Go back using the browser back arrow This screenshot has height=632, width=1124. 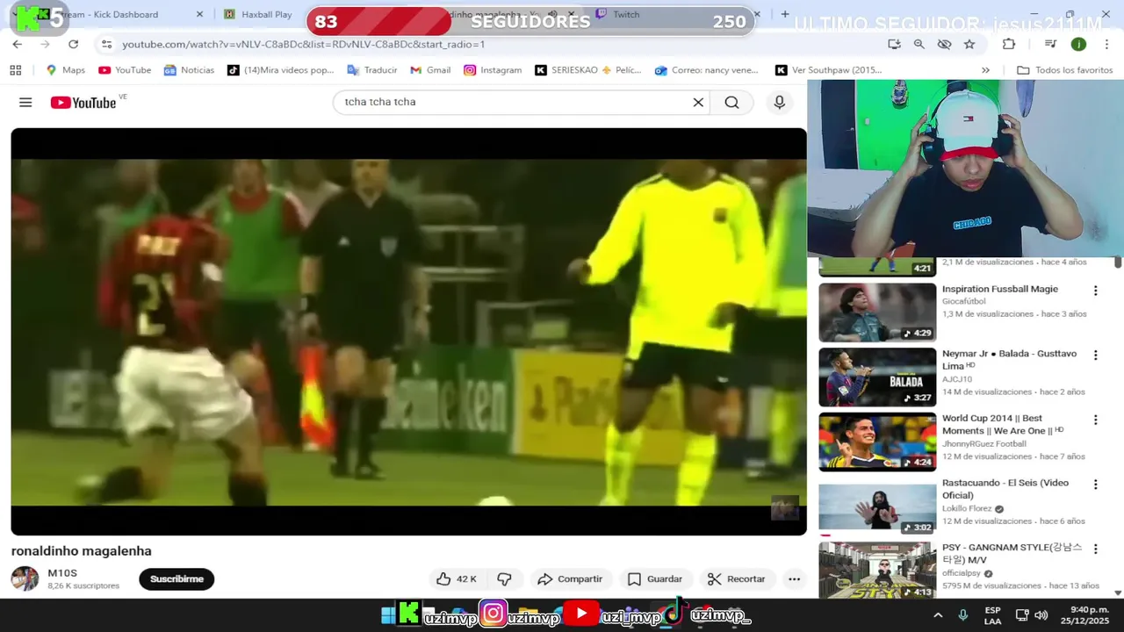click(x=18, y=44)
